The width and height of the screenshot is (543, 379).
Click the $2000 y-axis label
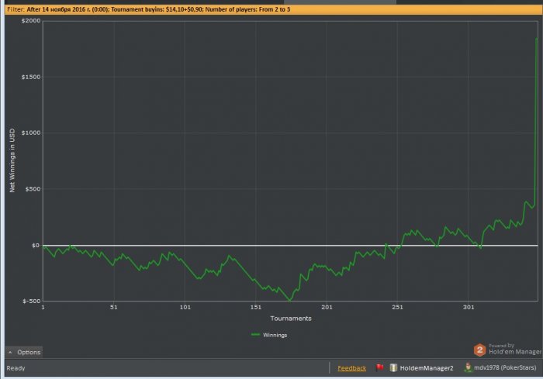tap(30, 21)
